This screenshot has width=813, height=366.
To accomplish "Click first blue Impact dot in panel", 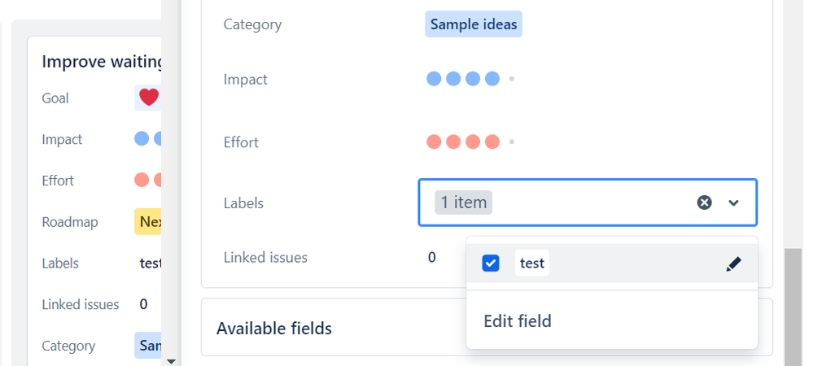I will click(434, 79).
